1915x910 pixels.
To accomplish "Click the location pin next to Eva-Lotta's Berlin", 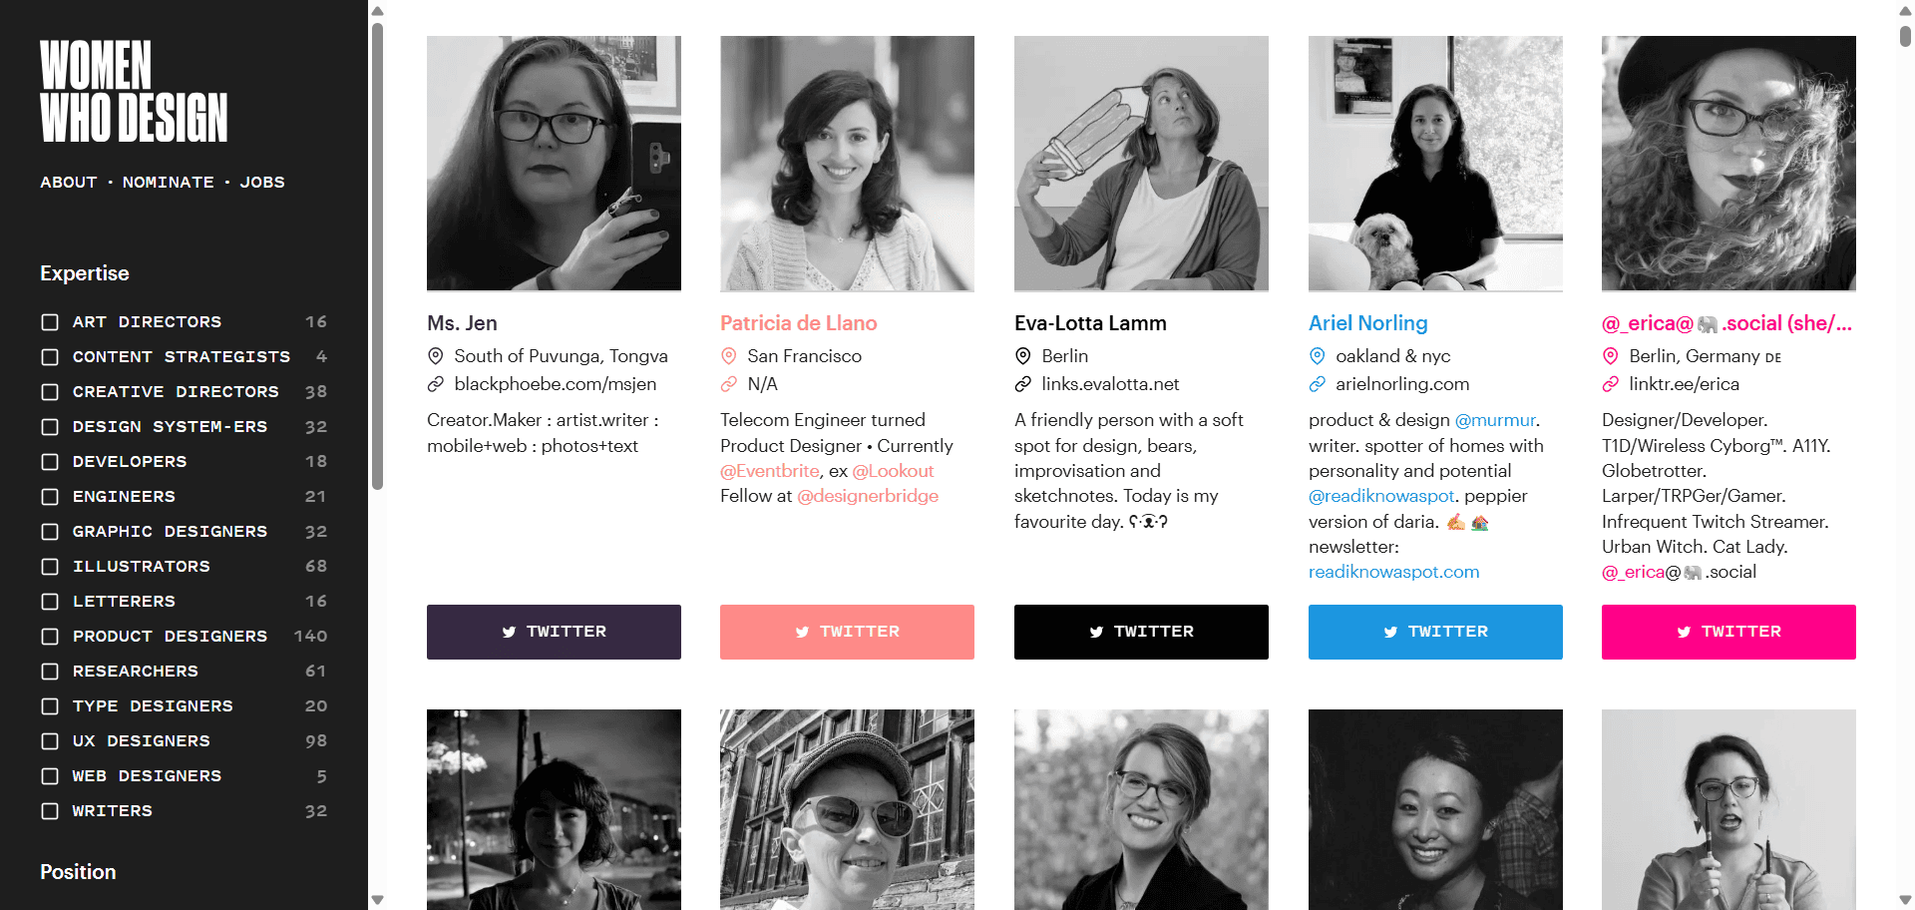I will pyautogui.click(x=1022, y=356).
